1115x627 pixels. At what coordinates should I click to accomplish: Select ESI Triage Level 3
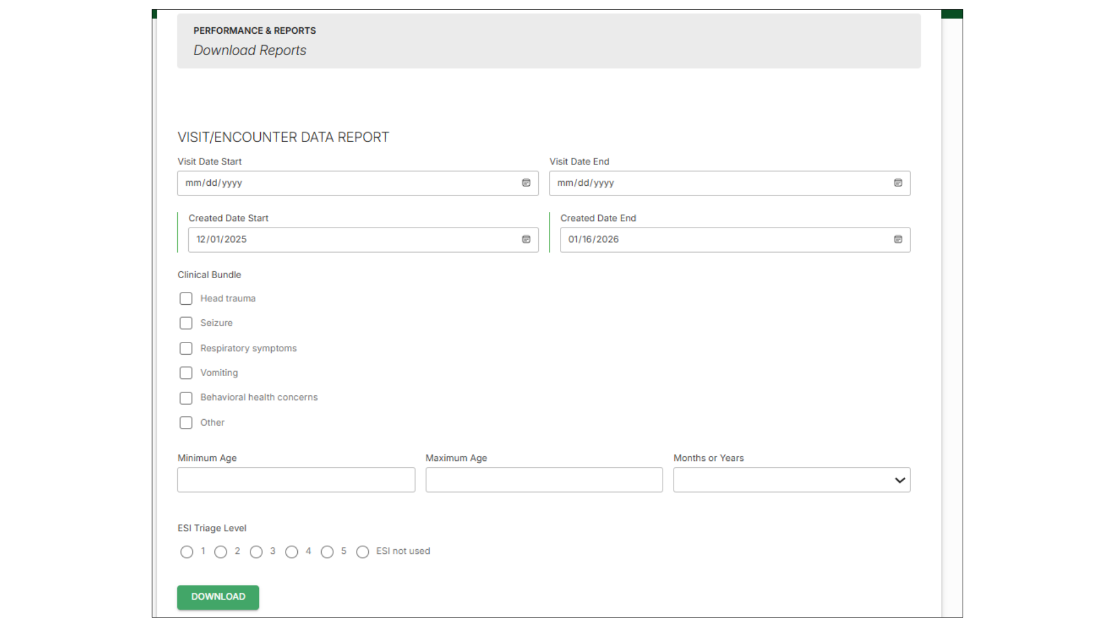(x=256, y=552)
